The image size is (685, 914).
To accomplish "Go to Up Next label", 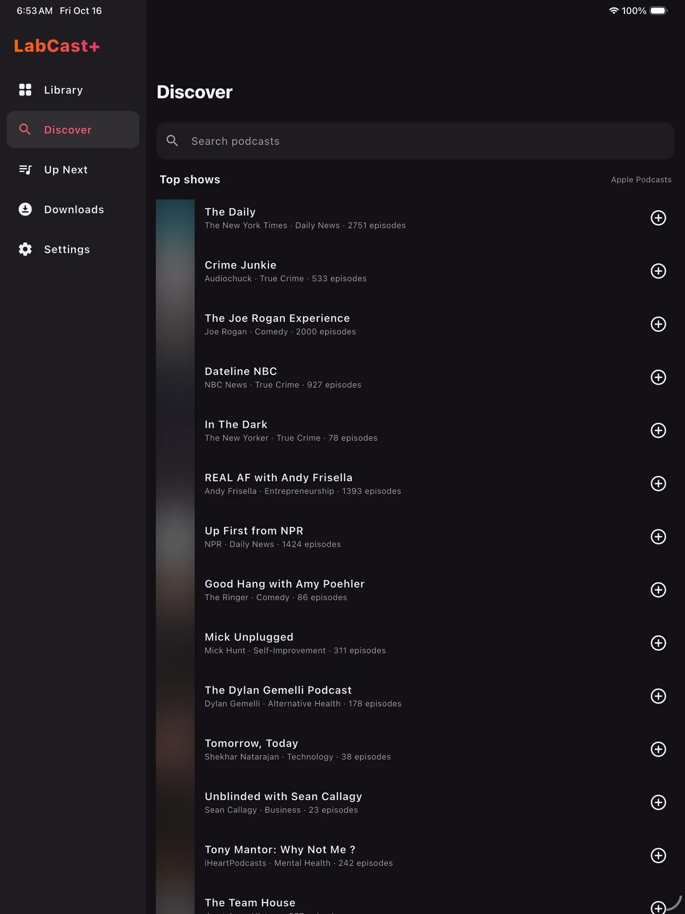I will pos(66,170).
